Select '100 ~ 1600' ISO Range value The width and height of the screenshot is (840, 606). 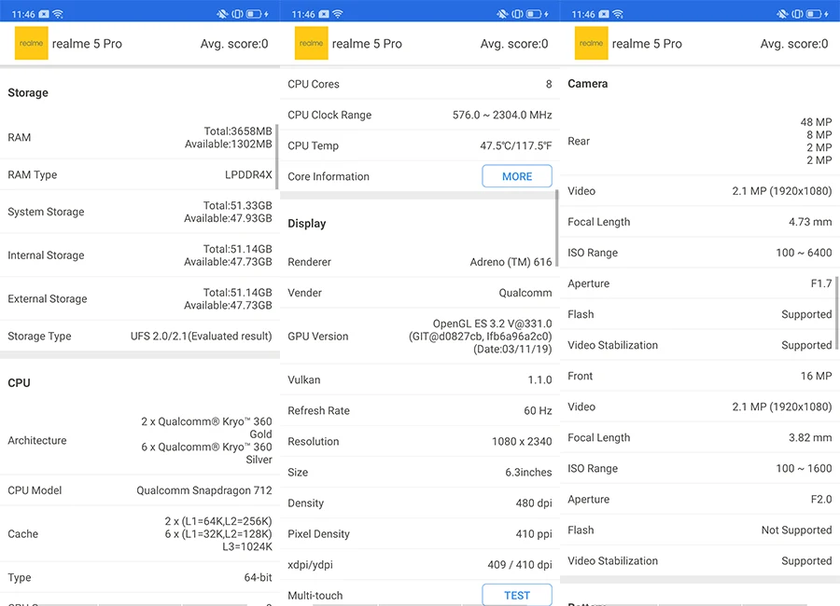[804, 468]
